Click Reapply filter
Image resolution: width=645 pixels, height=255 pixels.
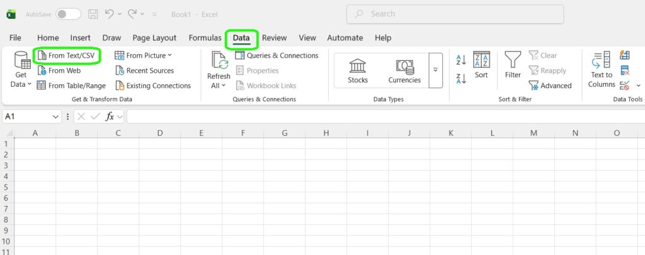547,70
